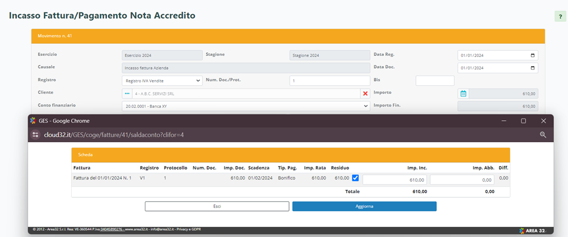Screen dimensions: 568x237
Task: Click the Imp. Abb. amount field
Action: (x=462, y=179)
